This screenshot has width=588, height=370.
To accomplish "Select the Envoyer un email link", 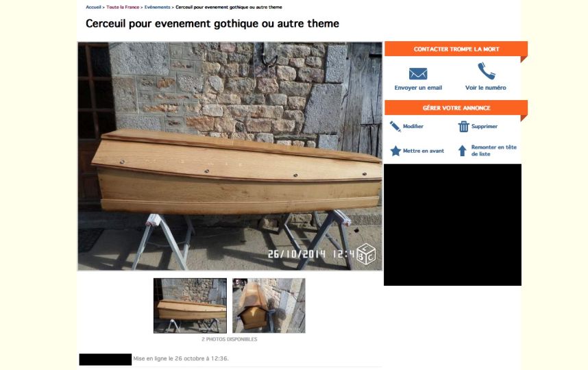I will point(418,88).
